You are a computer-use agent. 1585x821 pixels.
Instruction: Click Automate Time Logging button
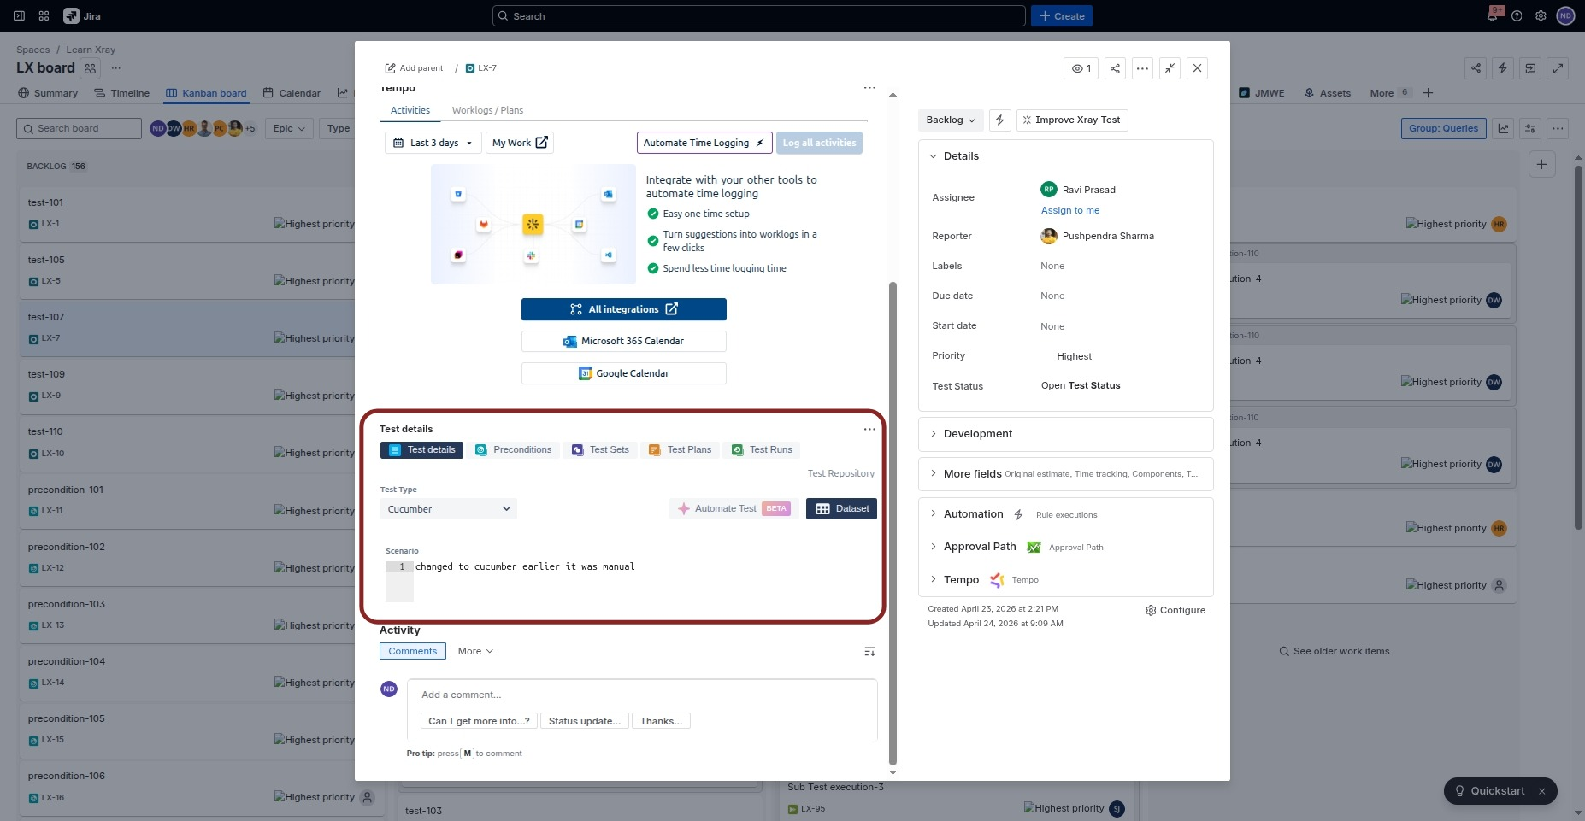click(x=704, y=143)
